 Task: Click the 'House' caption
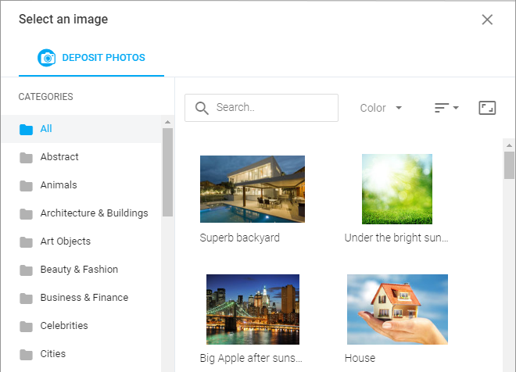pos(360,358)
